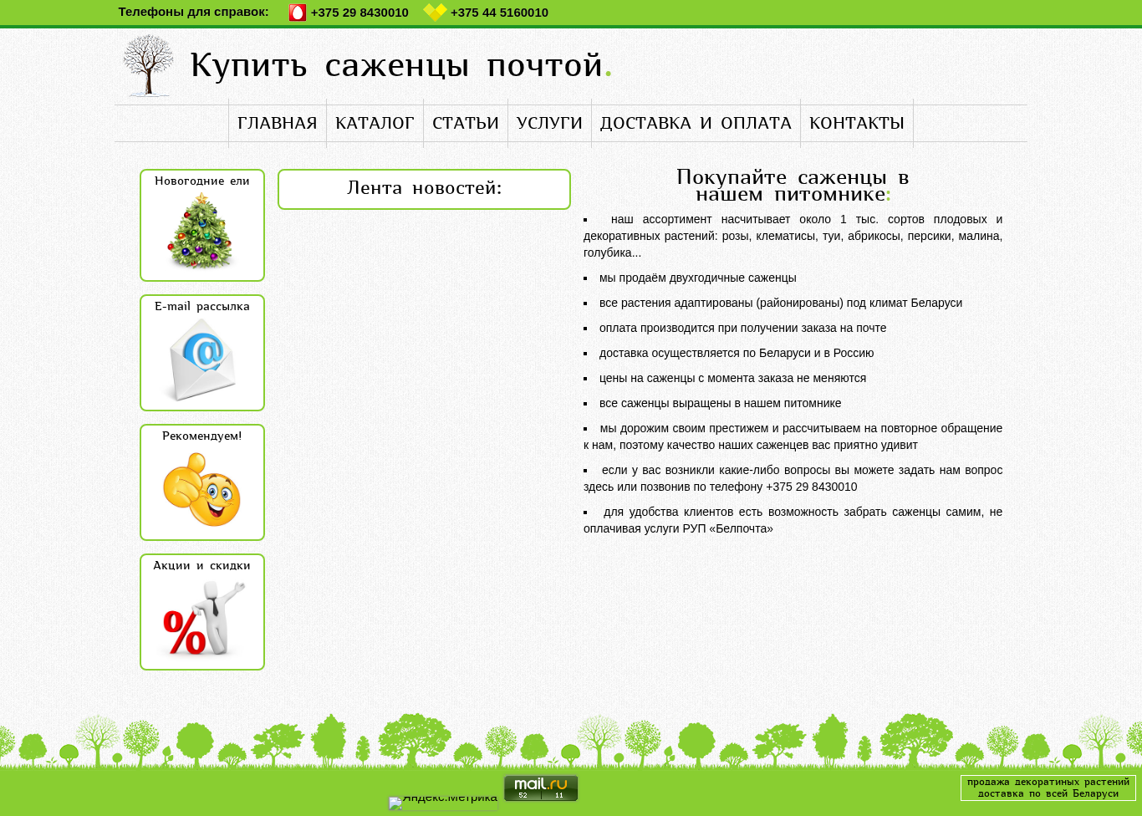Click the 'цены на саженцы' line

[732, 378]
